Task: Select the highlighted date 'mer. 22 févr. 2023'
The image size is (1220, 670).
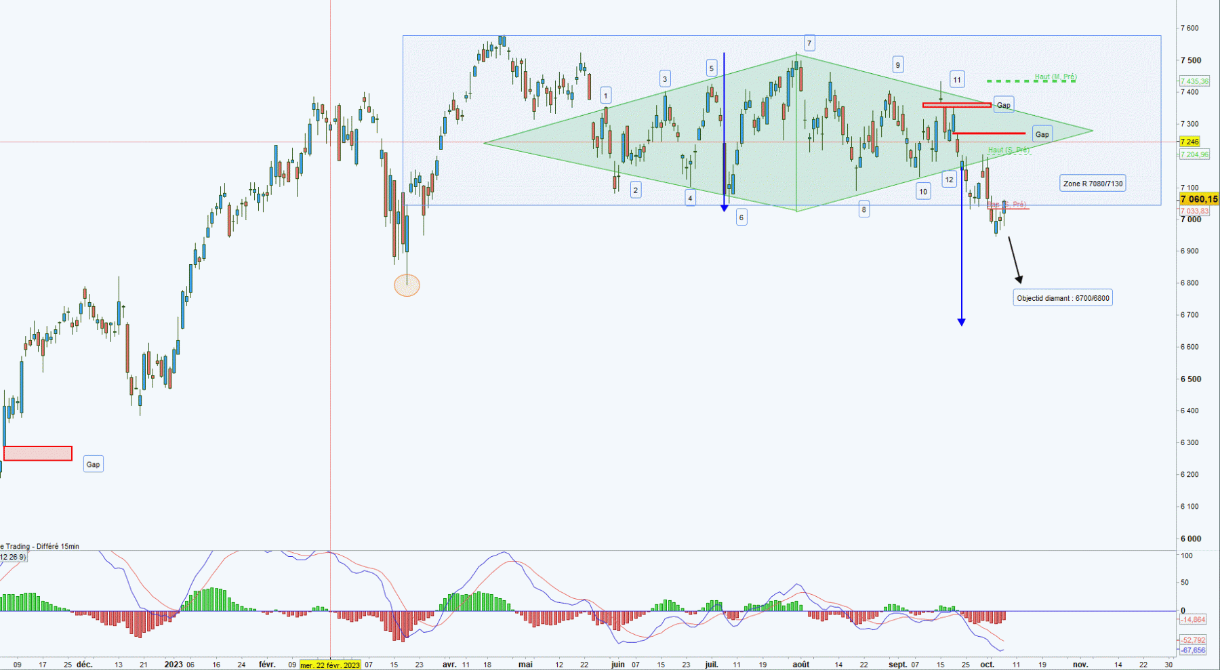Action: pos(331,665)
